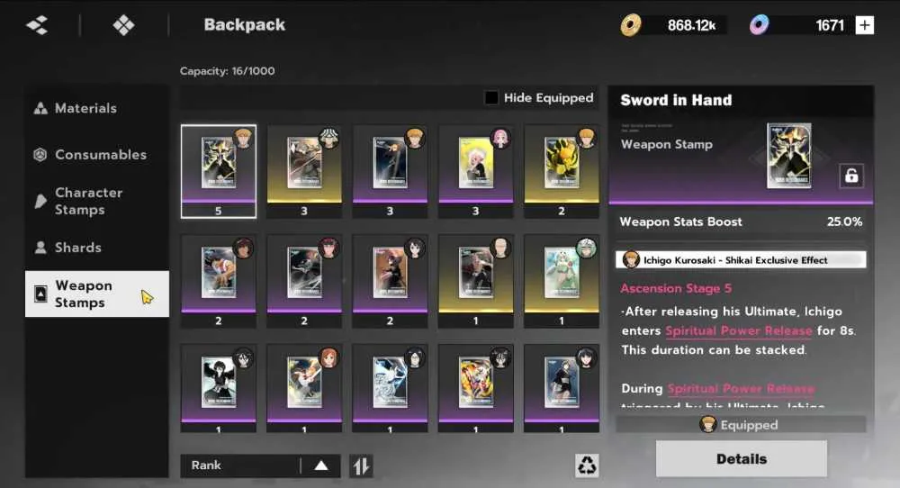
Task: Click the 868.12k gold amount
Action: (691, 25)
